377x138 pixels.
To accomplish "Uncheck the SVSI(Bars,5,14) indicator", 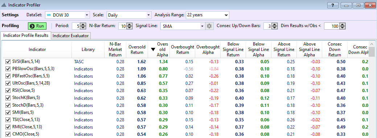I will (x=8, y=62).
